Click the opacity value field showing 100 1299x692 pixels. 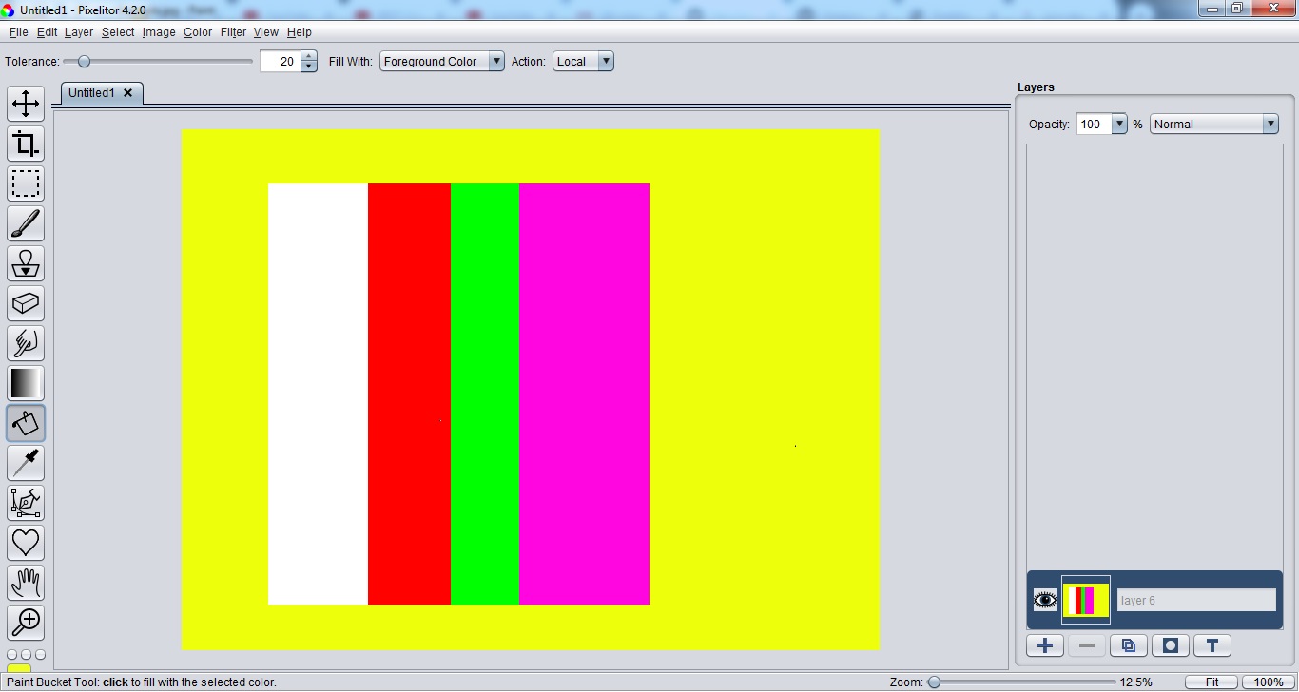tap(1094, 124)
